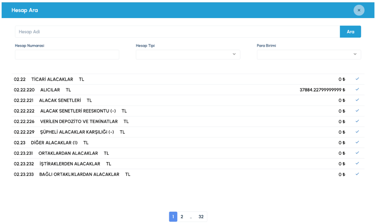
Task: Choose ALACAK SENETLERİ using the checkmark icon
Action: coord(357,100)
